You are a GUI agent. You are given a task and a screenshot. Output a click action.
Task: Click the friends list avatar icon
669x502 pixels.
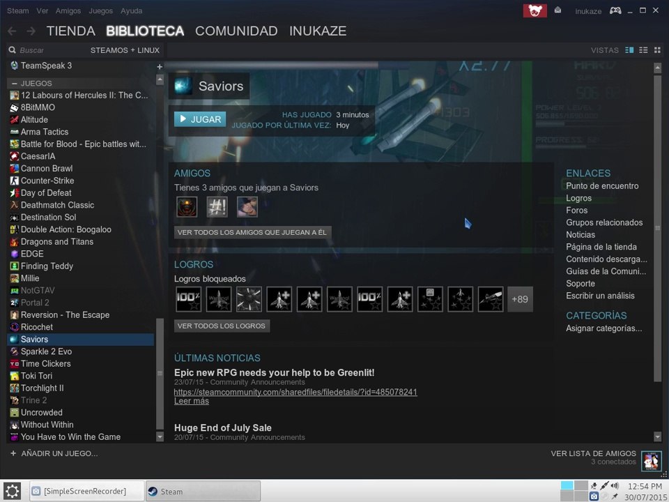[651, 462]
